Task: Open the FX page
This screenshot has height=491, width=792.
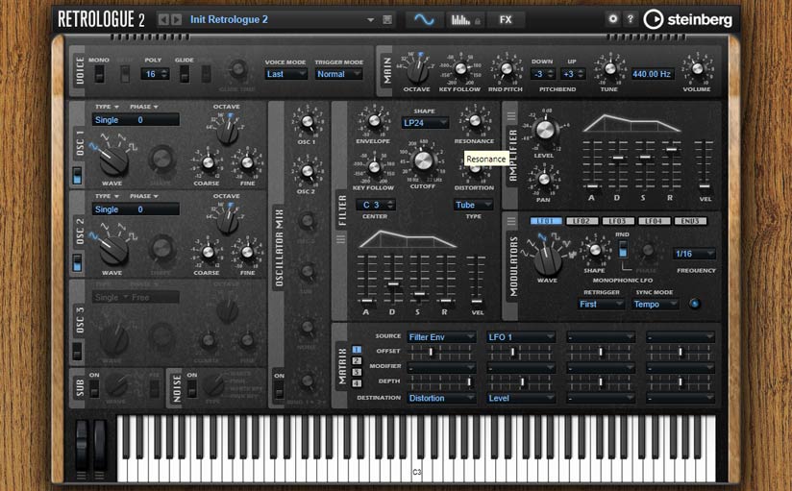Action: tap(506, 20)
